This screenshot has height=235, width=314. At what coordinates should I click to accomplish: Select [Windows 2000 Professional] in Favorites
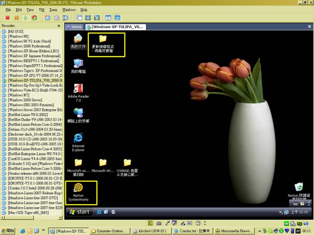pos(29,46)
